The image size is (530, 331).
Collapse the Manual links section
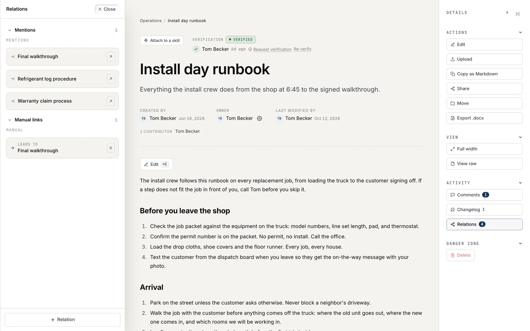coord(10,120)
